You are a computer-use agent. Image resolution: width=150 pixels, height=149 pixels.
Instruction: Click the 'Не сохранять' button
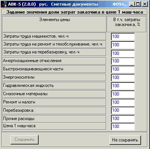125,140
